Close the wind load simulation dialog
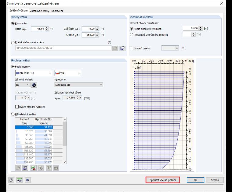 222,3
